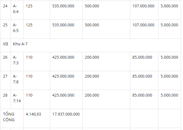Click the A-6:5 lot code

point(16,28)
